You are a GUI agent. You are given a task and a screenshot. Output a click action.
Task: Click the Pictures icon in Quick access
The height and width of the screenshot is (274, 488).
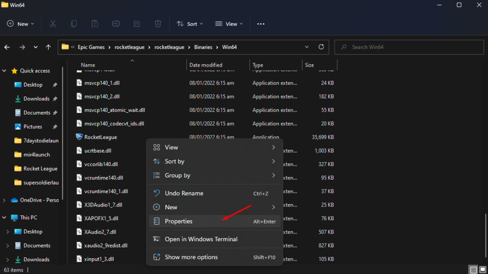(x=18, y=127)
